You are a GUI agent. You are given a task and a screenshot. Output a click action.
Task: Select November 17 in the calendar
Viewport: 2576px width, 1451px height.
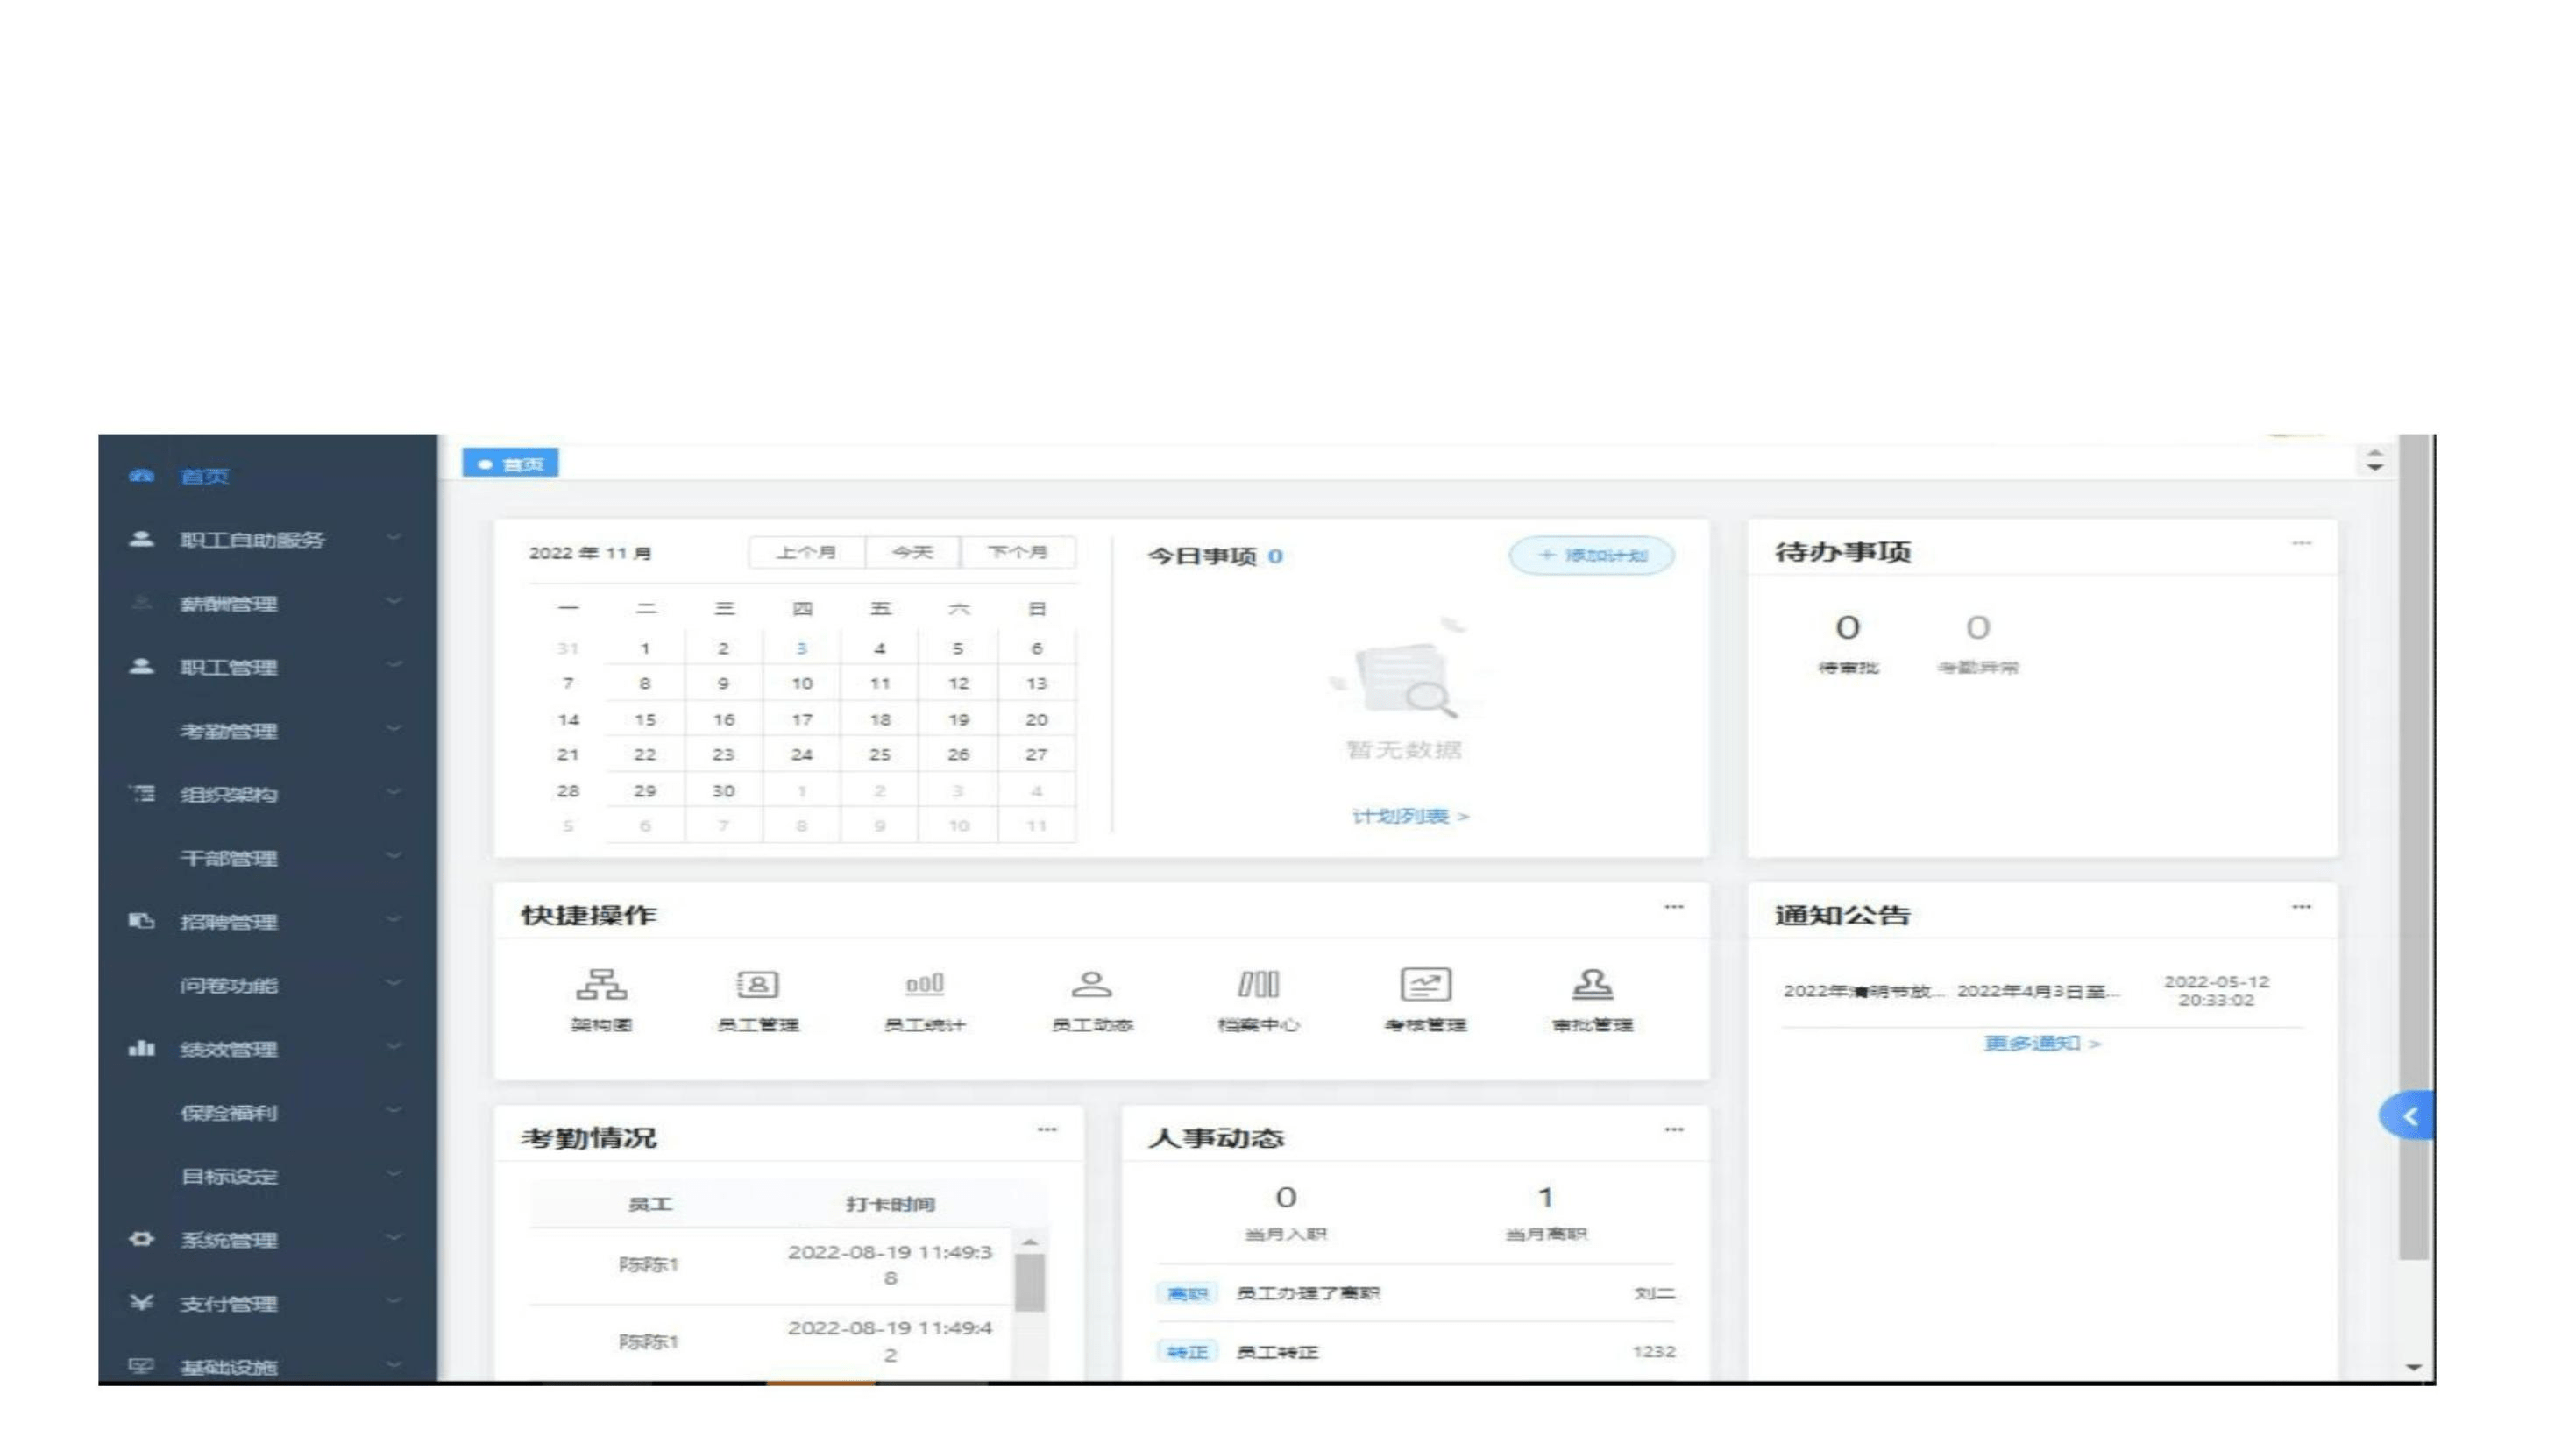click(802, 719)
